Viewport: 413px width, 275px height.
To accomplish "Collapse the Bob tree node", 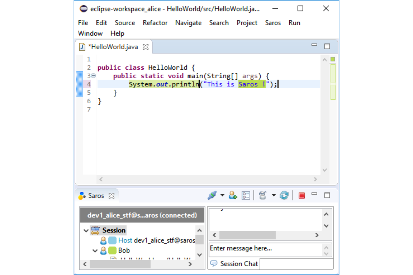I will point(95,251).
